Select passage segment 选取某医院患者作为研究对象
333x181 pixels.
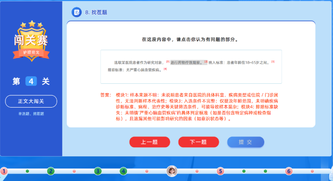tap(139, 62)
